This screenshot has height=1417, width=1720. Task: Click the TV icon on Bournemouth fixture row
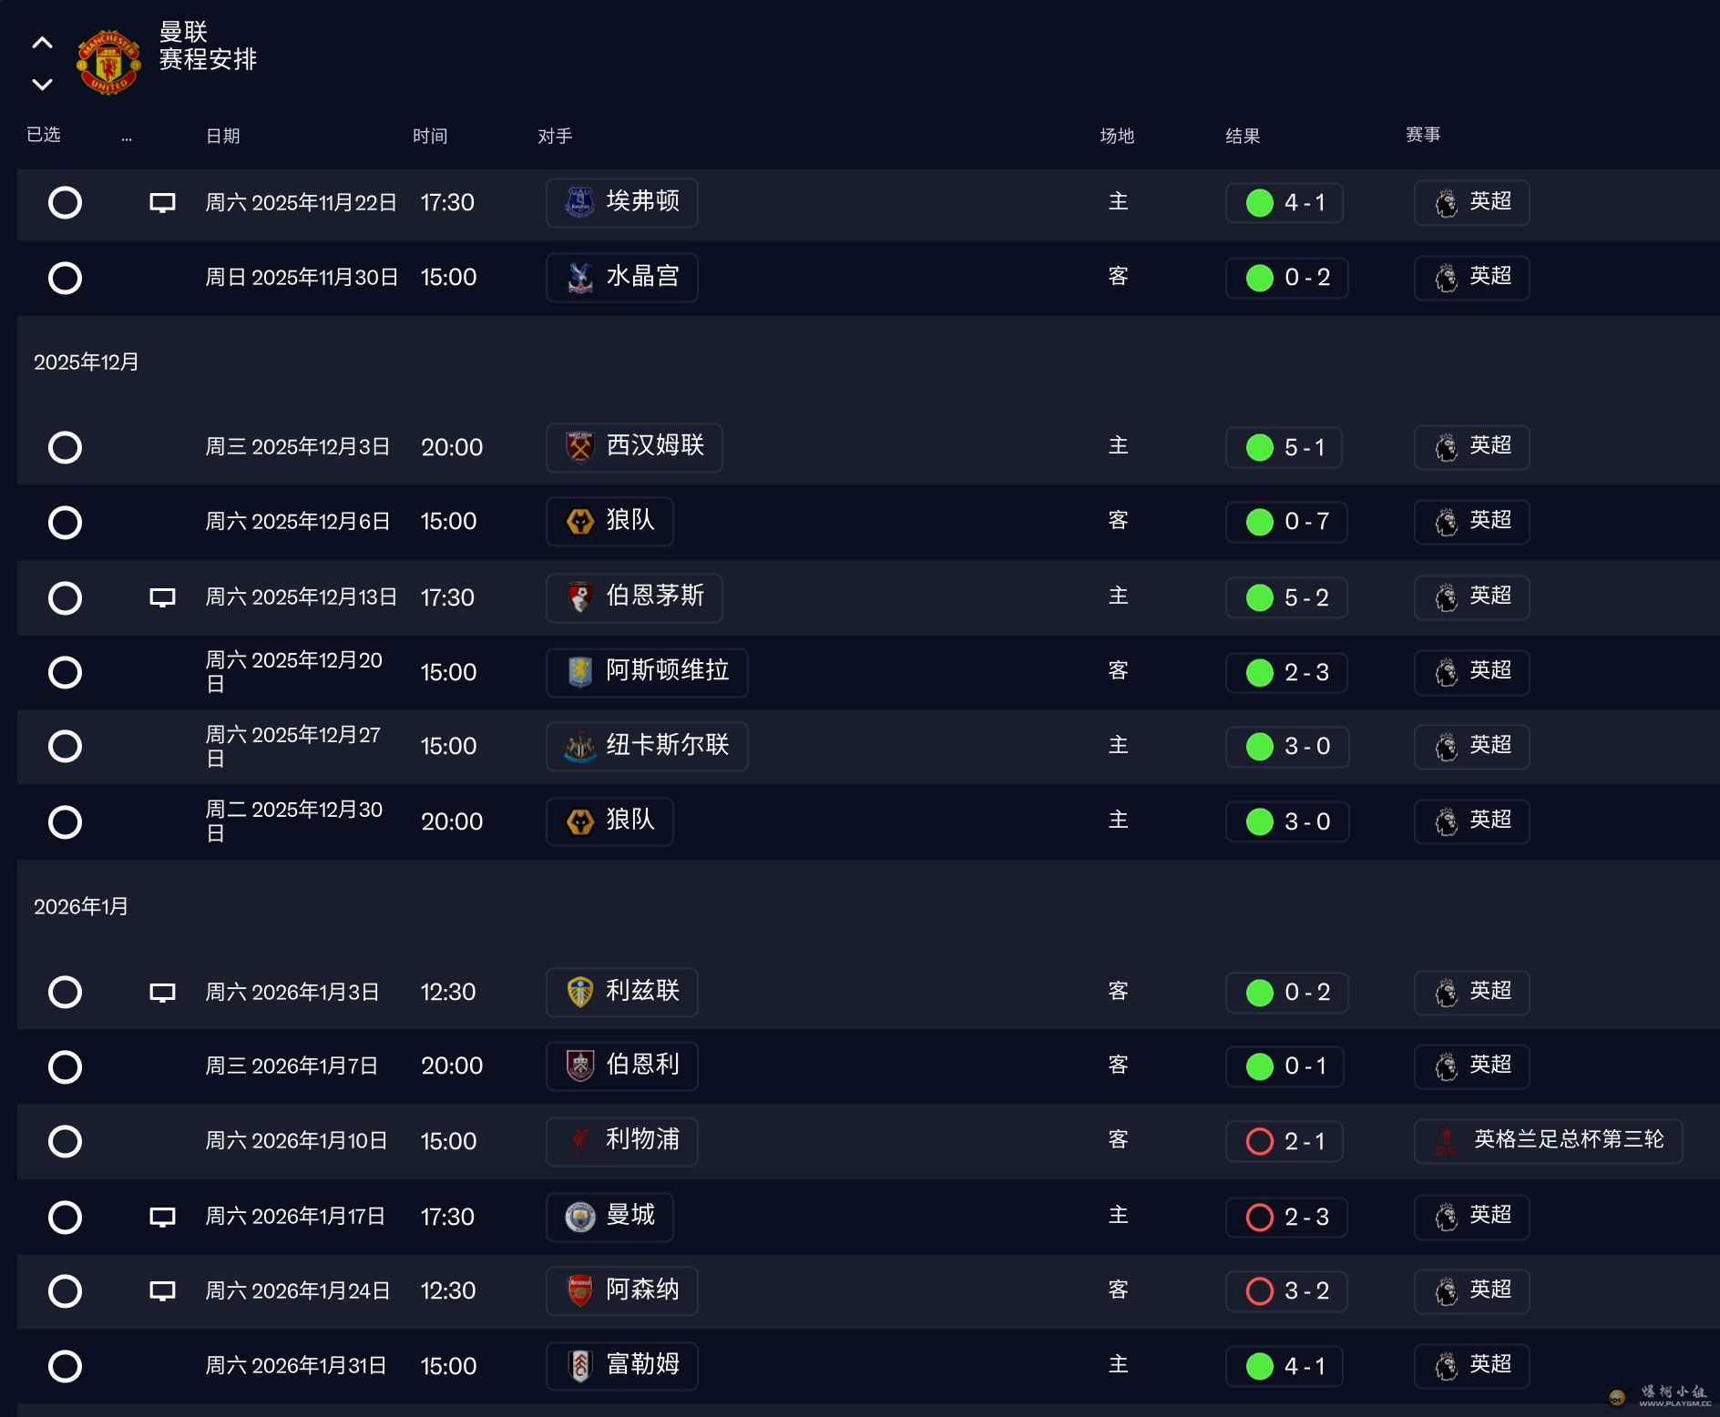pyautogui.click(x=162, y=597)
